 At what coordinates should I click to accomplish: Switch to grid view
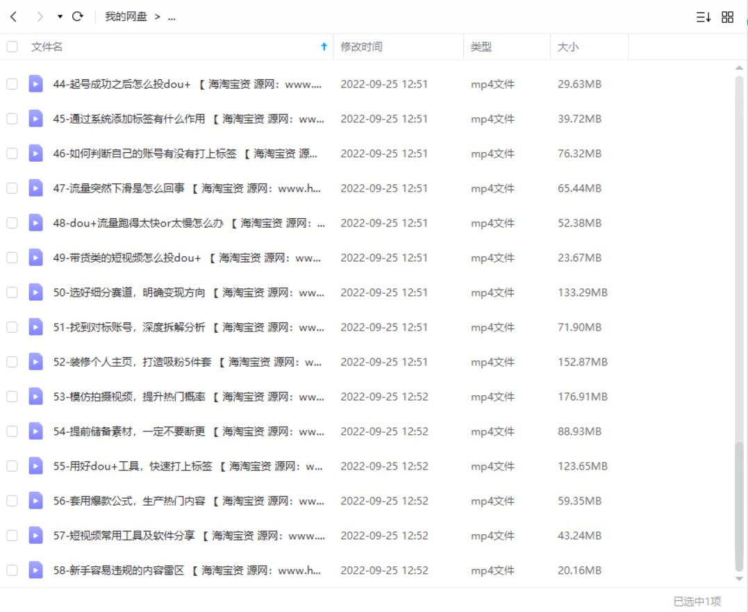(727, 17)
